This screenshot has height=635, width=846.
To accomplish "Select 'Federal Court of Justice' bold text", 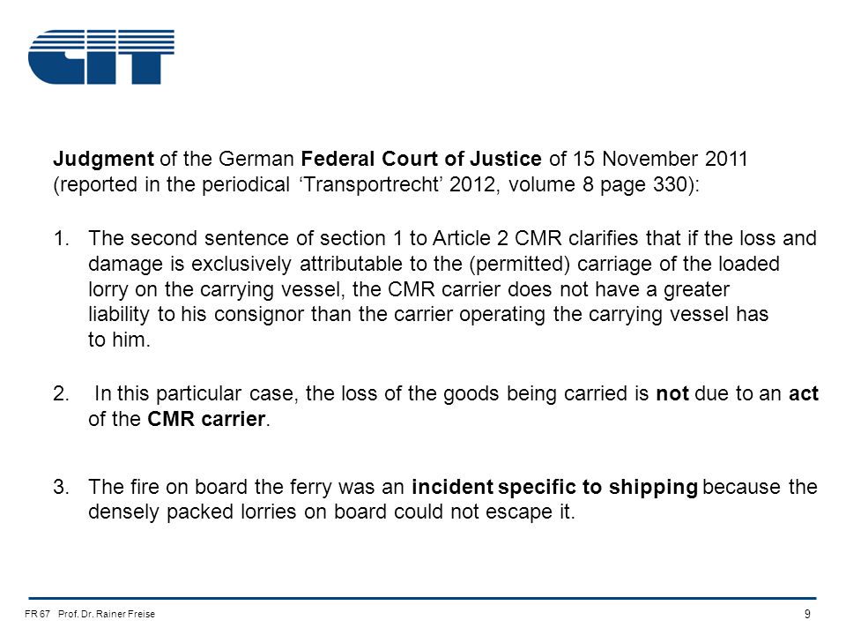I will pos(421,159).
